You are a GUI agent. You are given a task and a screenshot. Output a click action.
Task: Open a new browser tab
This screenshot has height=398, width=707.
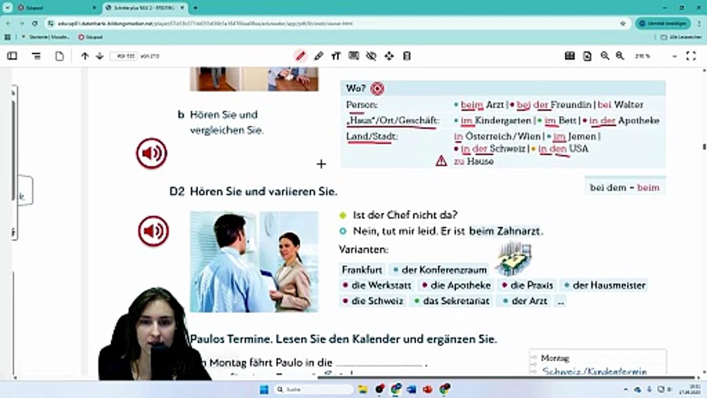click(195, 8)
